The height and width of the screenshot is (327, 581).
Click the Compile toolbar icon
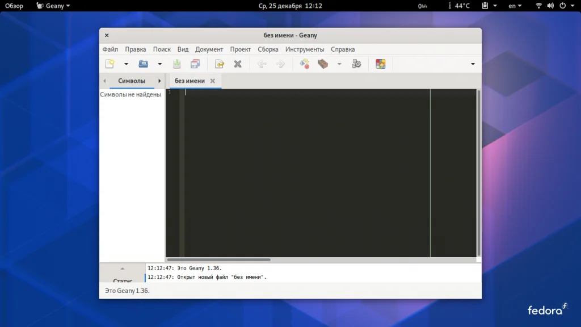[305, 64]
